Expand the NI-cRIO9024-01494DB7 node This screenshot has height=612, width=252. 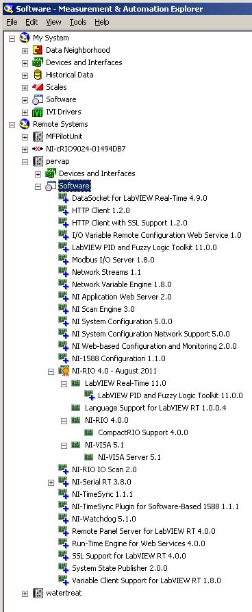[x=25, y=149]
